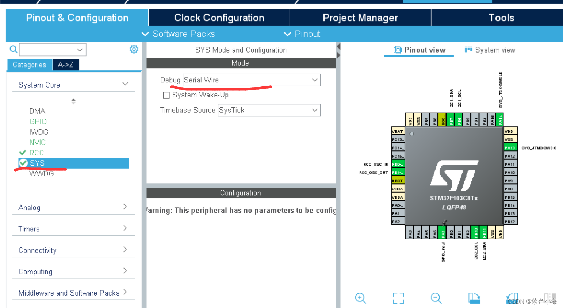
Task: Expand the Timers category
Action: coord(125,228)
